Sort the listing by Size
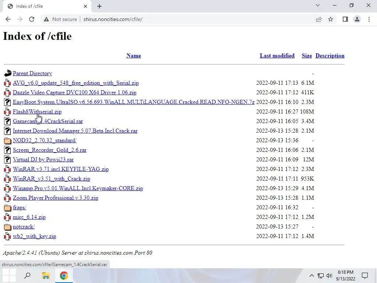The width and height of the screenshot is (377, 283). click(307, 56)
